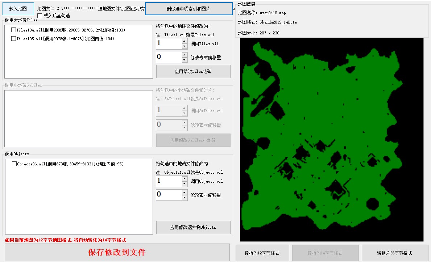Click the green map preview image

(x=331, y=139)
